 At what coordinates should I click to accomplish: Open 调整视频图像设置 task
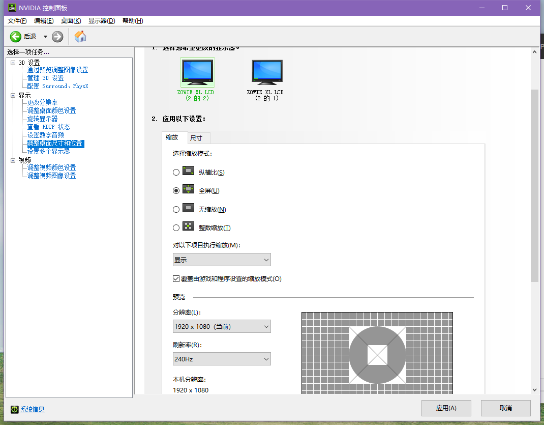click(52, 176)
